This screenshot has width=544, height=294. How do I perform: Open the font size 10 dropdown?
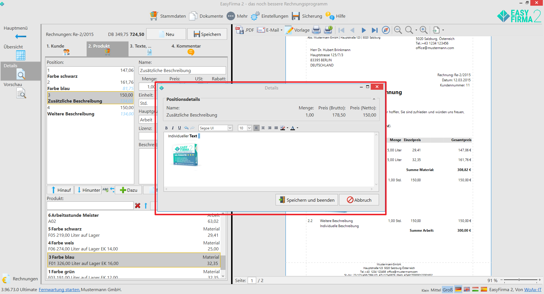click(249, 128)
